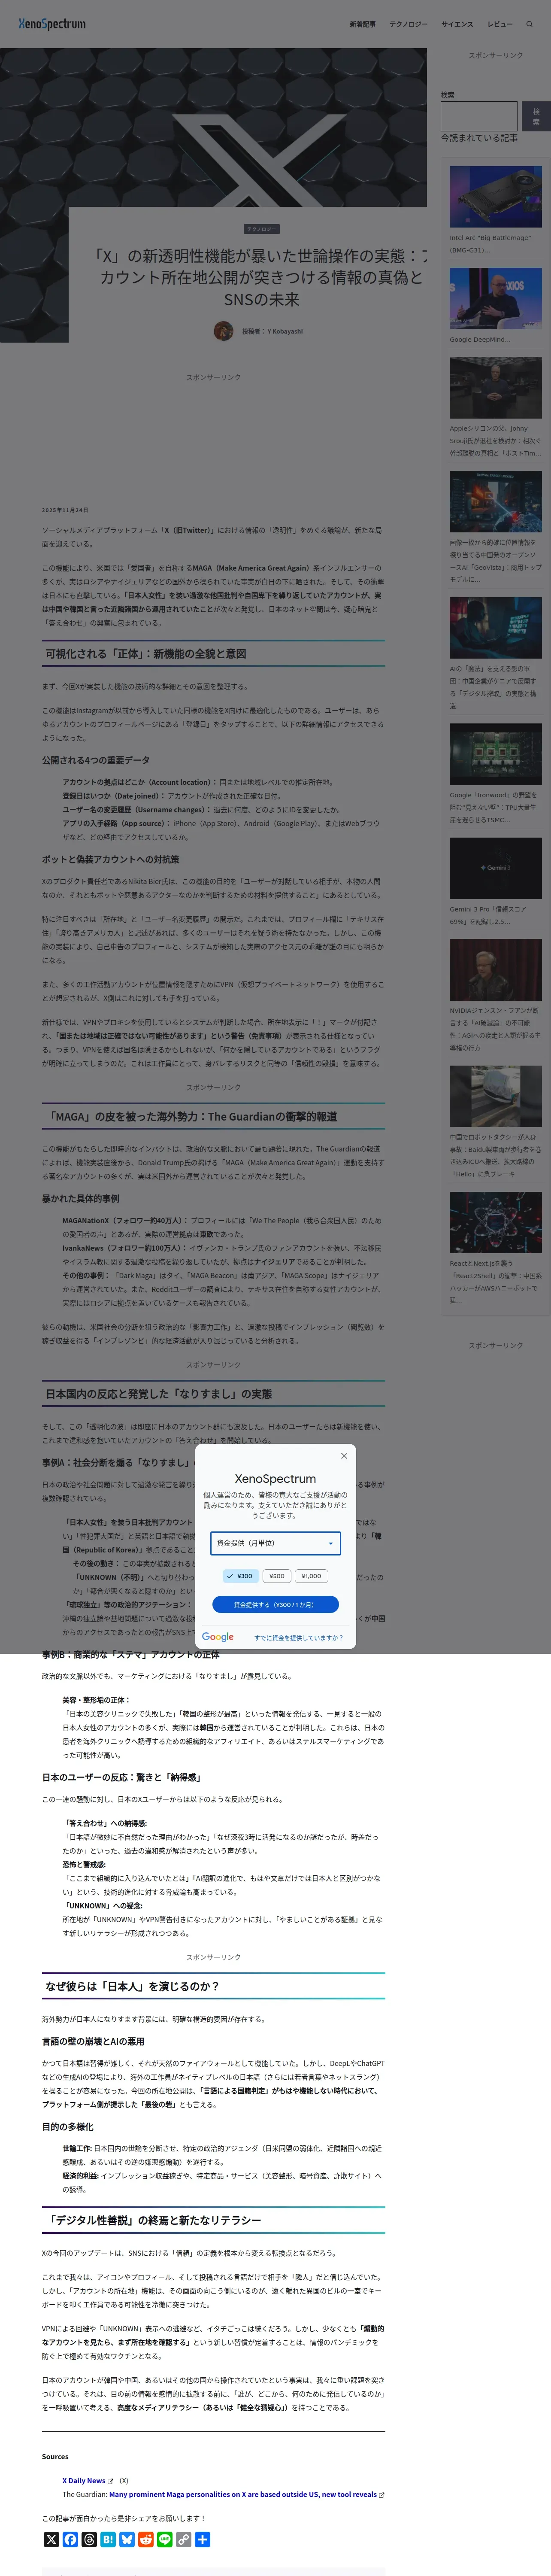The height and width of the screenshot is (2576, 551).
Task: Open the レビュー menu item
Action: (500, 24)
